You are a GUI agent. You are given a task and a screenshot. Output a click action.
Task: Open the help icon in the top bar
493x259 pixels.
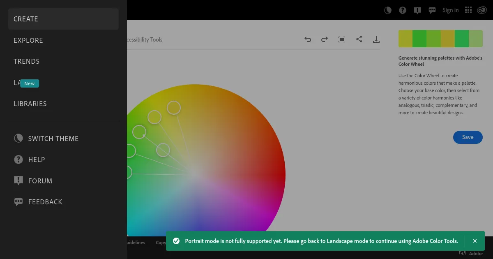click(402, 10)
